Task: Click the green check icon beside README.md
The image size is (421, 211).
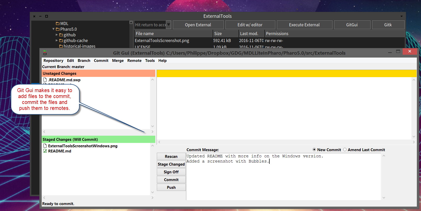Action: tap(45, 151)
